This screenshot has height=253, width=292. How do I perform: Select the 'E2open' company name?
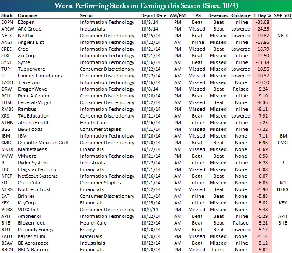pos(26,22)
